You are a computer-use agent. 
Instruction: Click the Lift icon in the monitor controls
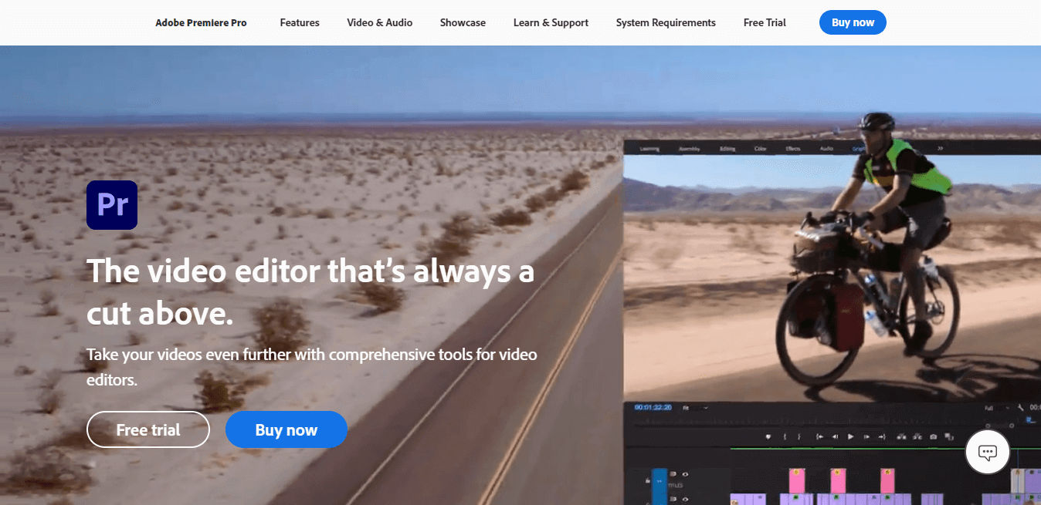pos(900,437)
